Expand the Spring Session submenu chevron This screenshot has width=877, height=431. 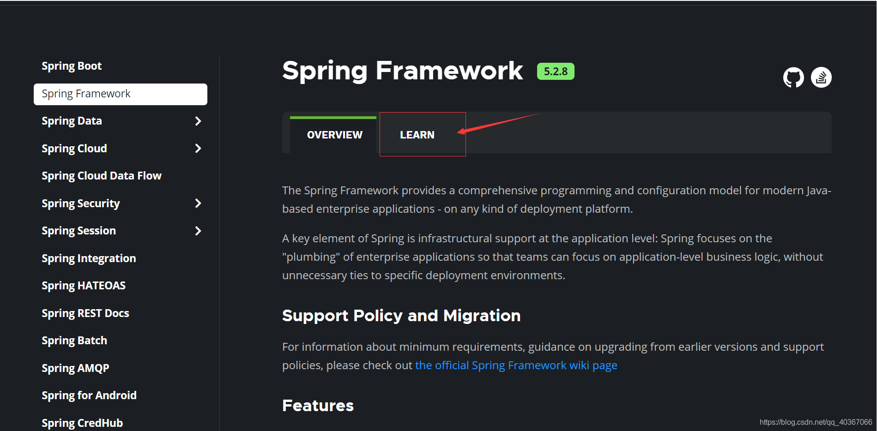click(198, 231)
